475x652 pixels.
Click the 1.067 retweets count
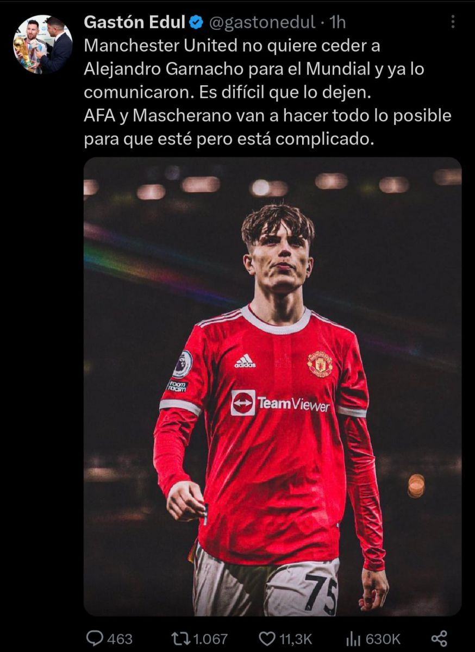210,638
